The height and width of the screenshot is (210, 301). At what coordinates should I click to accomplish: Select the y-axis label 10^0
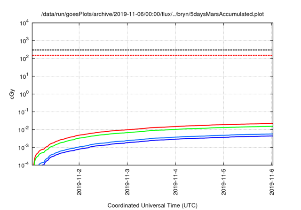(24, 94)
